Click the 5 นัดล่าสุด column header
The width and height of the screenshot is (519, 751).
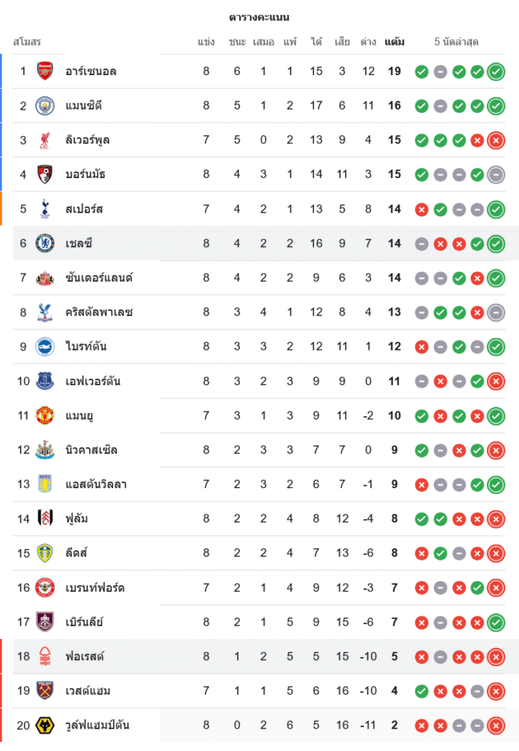456,42
